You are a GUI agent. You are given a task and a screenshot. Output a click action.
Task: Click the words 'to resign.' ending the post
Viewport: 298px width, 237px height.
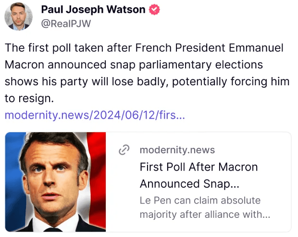point(29,99)
